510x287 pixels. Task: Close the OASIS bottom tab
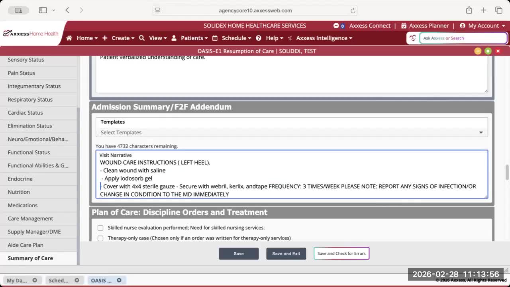tap(119, 280)
